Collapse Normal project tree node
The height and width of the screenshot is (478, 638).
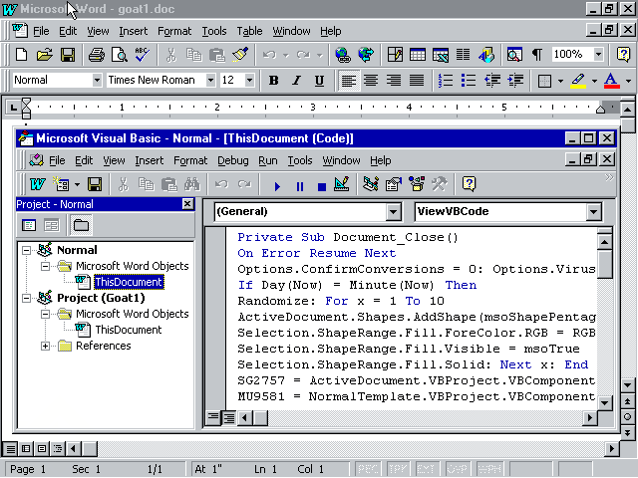[x=26, y=250]
